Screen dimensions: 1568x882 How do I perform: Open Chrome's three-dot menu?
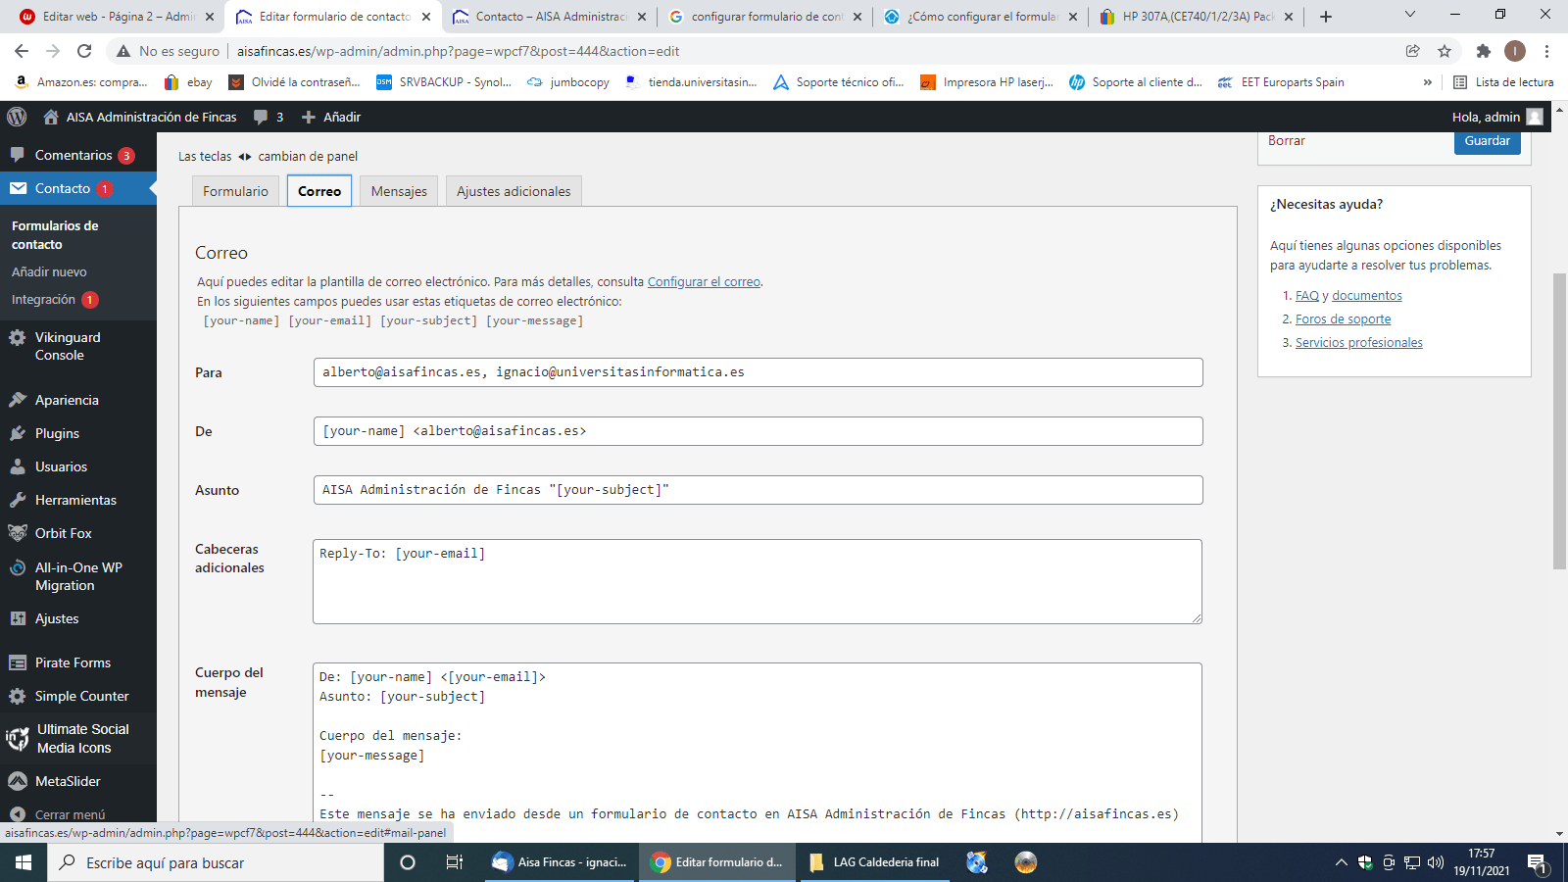click(x=1547, y=51)
